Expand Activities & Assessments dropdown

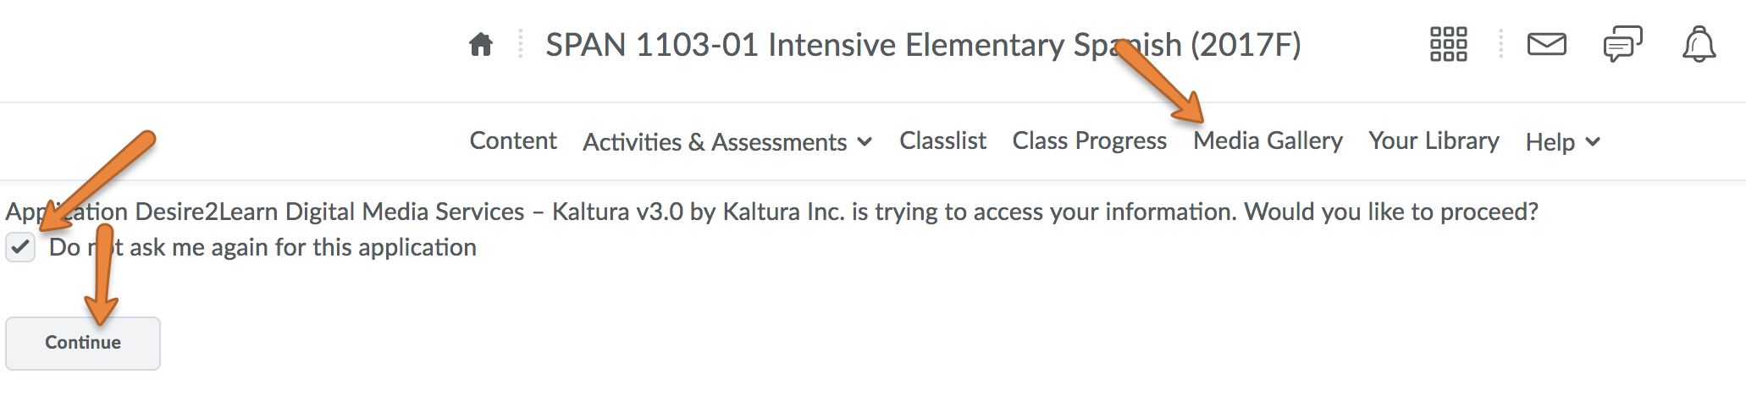click(727, 141)
